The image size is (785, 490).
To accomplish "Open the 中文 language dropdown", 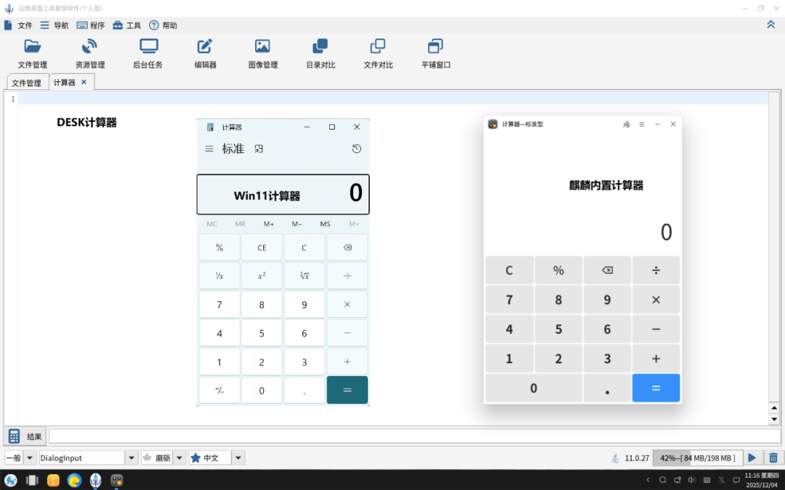I will coord(238,457).
